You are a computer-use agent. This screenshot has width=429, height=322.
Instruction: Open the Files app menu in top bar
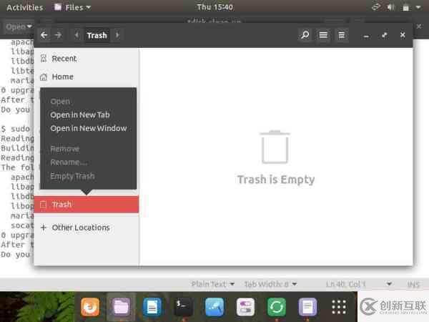click(73, 7)
